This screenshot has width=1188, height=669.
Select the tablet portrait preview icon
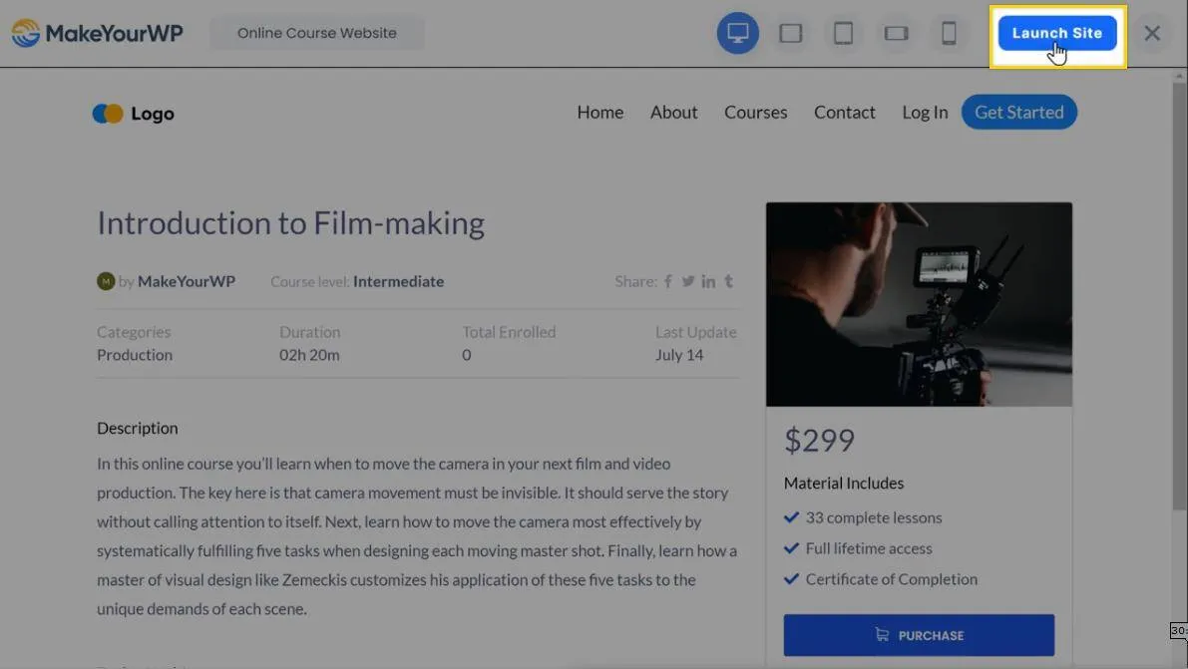[843, 33]
